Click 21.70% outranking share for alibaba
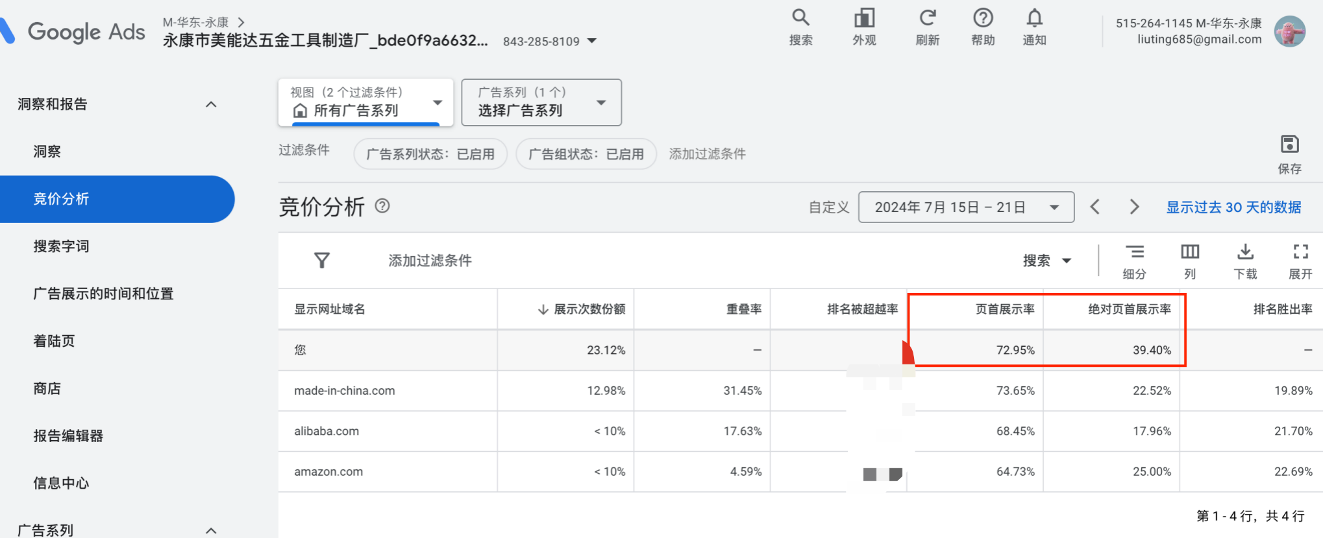Viewport: 1323px width, 538px height. [x=1293, y=431]
